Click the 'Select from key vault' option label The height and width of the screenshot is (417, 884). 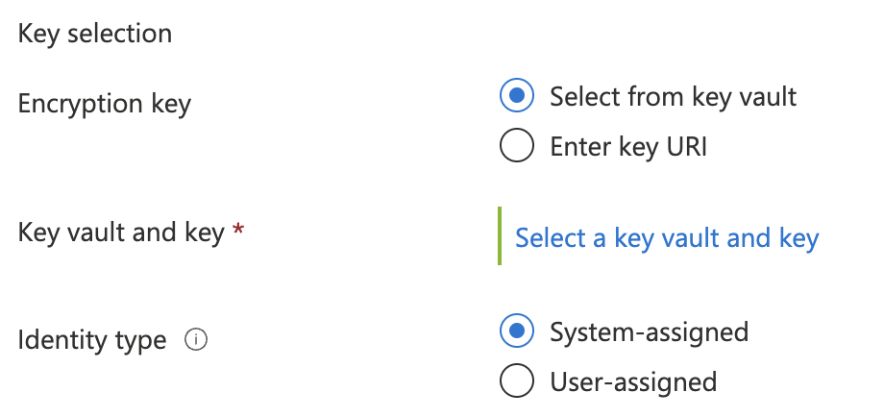tap(674, 96)
